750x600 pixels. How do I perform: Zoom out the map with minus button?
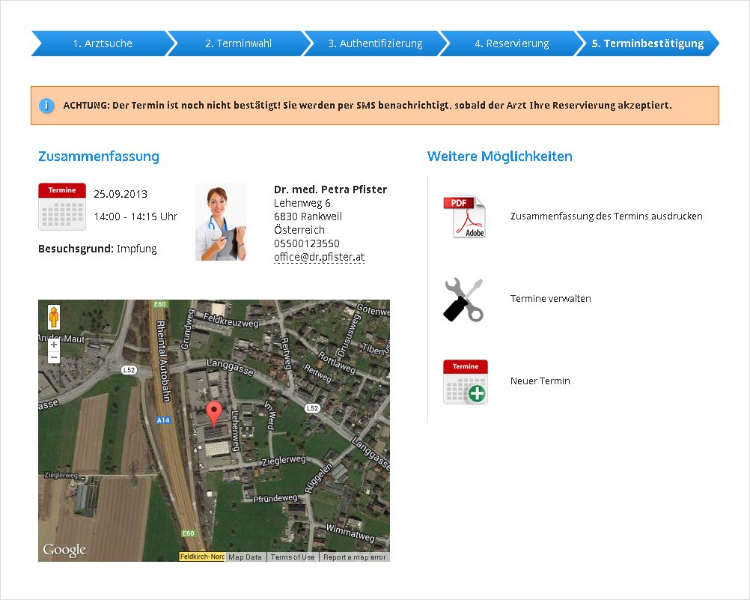click(54, 357)
